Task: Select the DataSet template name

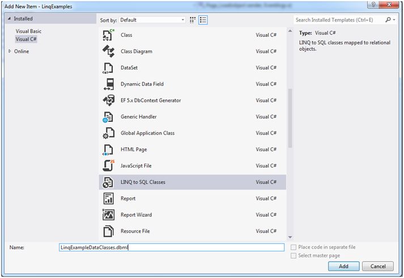Action: [x=129, y=68]
